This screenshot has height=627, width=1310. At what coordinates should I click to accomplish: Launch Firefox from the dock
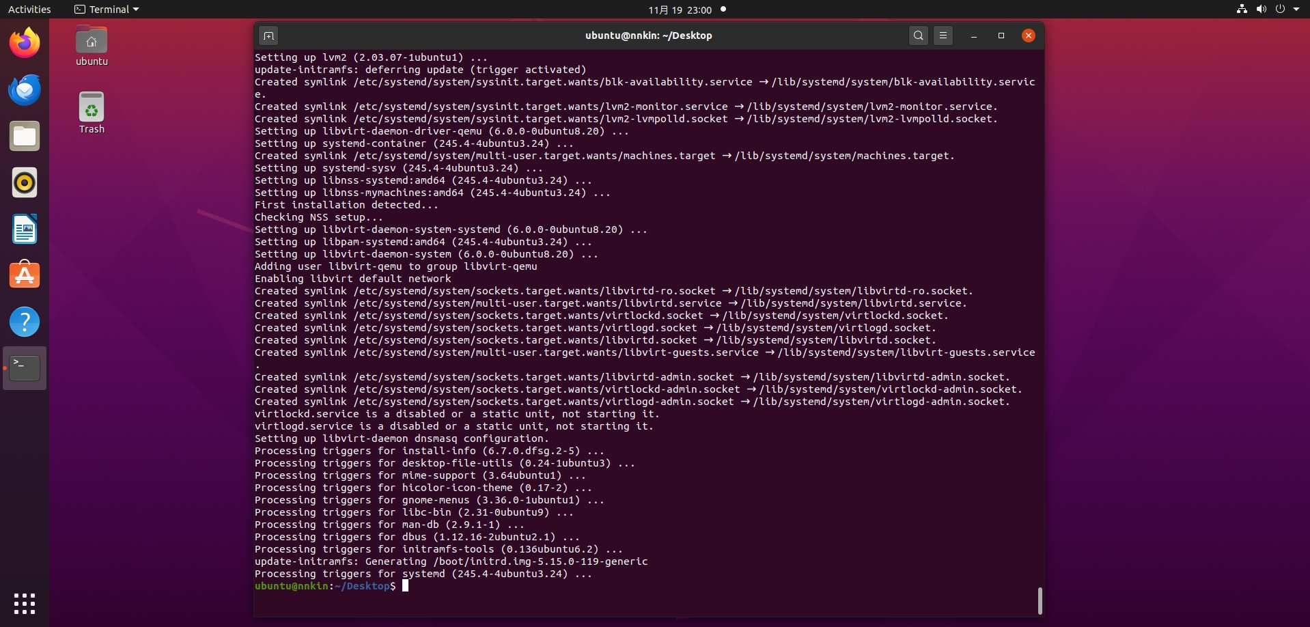click(25, 44)
